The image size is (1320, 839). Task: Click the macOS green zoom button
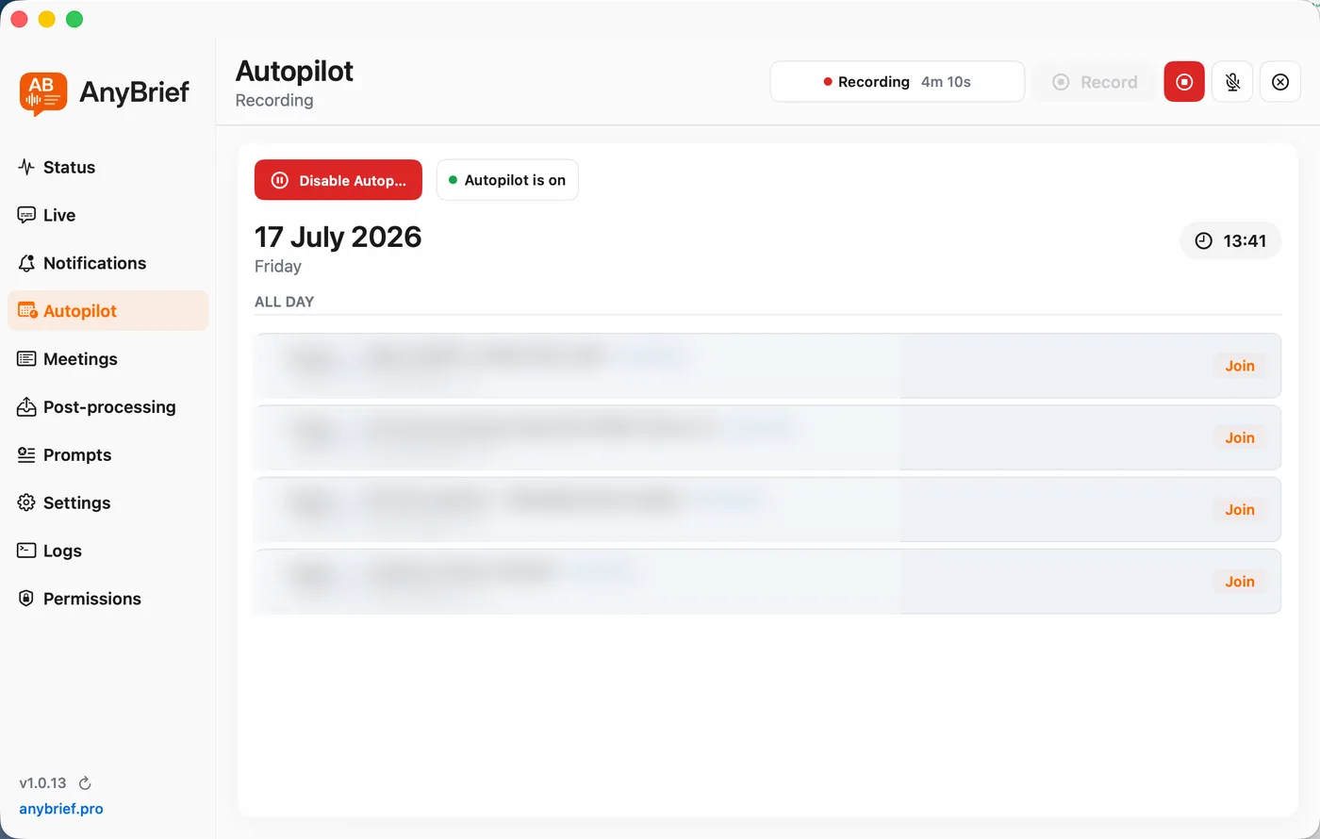(74, 19)
